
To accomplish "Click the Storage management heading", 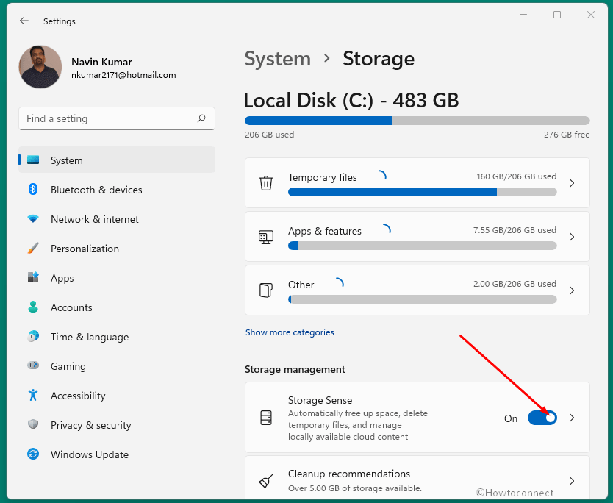I will point(295,369).
